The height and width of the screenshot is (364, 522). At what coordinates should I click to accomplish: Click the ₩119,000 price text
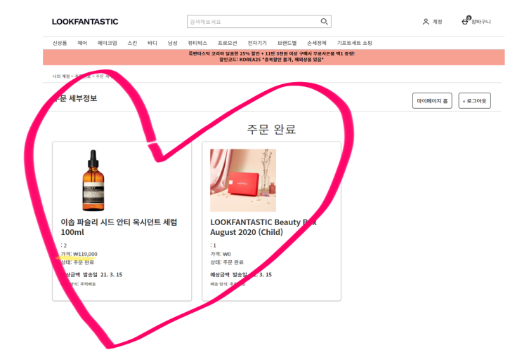point(85,254)
